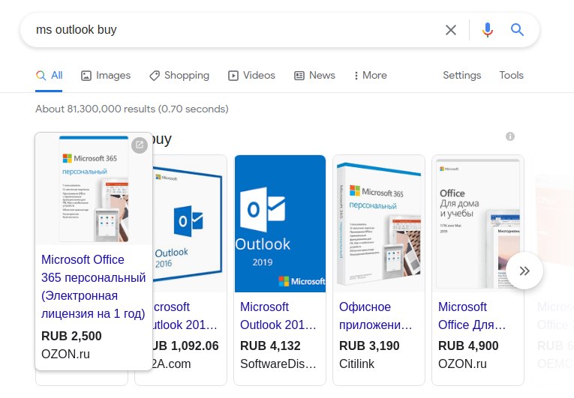Click into the search field containing 'ms outlook buy'
This screenshot has height=398, width=574.
pyautogui.click(x=234, y=30)
